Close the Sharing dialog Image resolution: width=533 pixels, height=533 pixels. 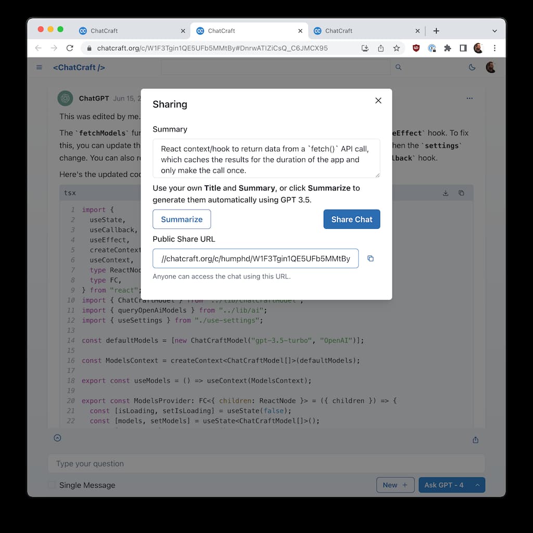pos(378,101)
